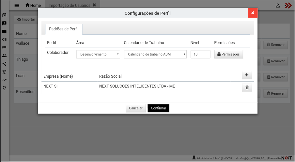Switch to the Home tab
The height and width of the screenshot is (162, 295).
pos(33,6)
